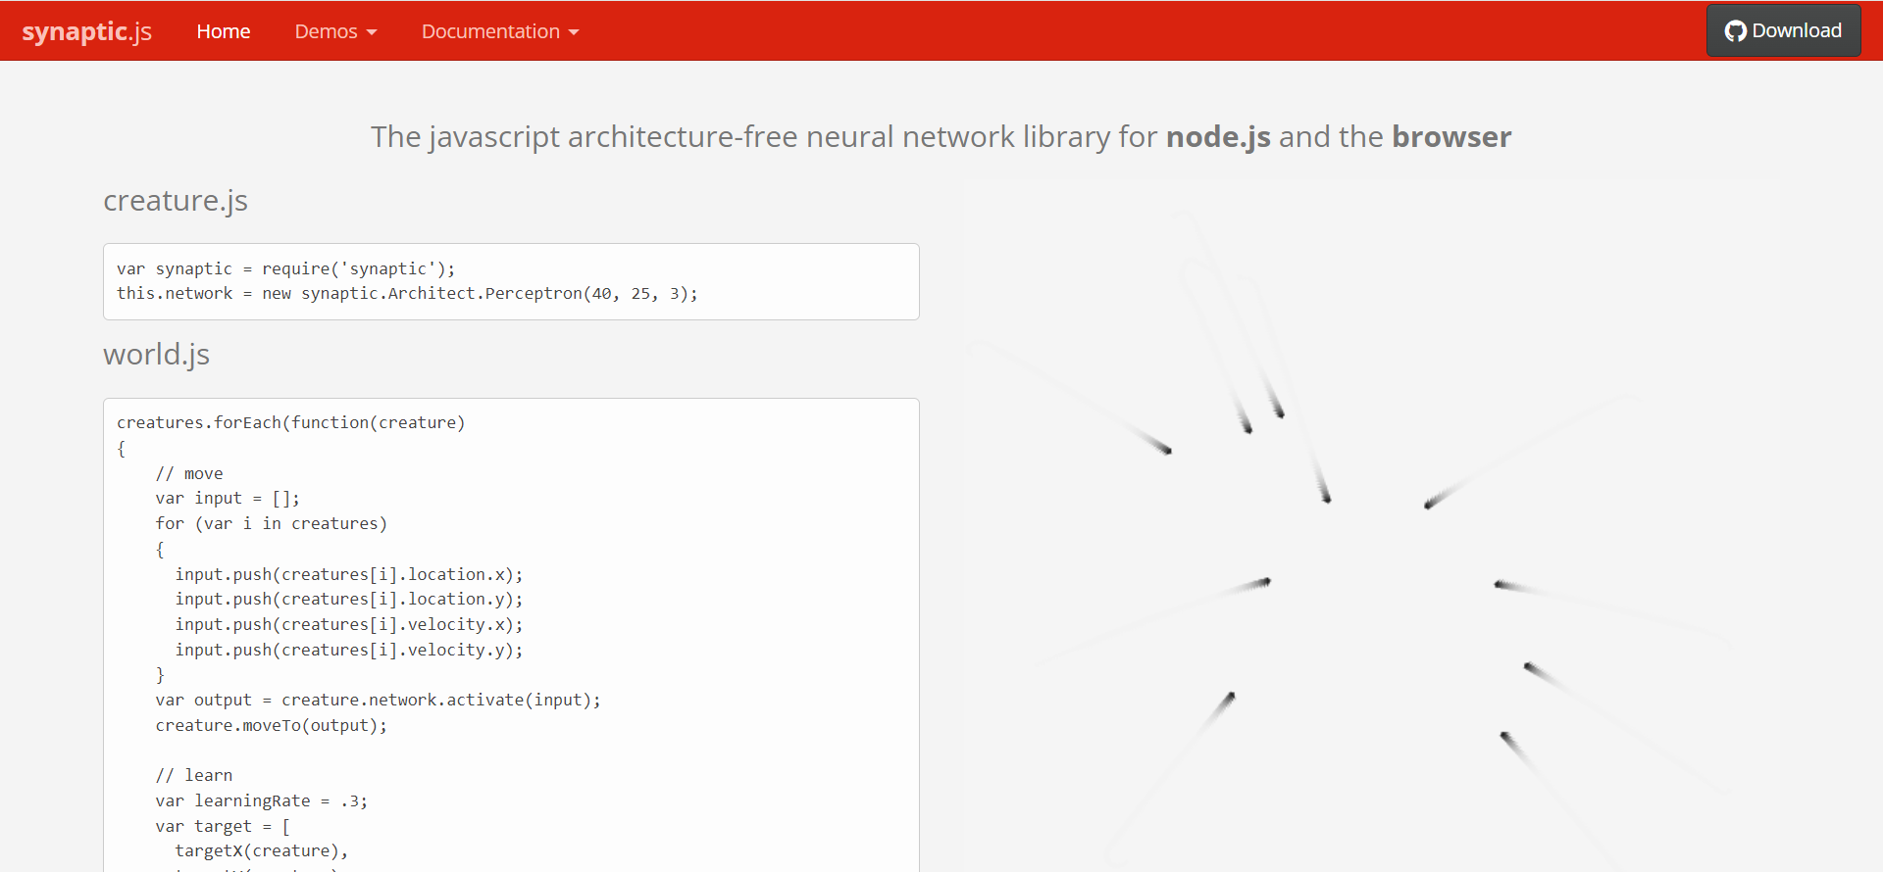Viewport: 1883px width, 872px height.
Task: Expand the Documentation dropdown menu
Action: (x=500, y=31)
